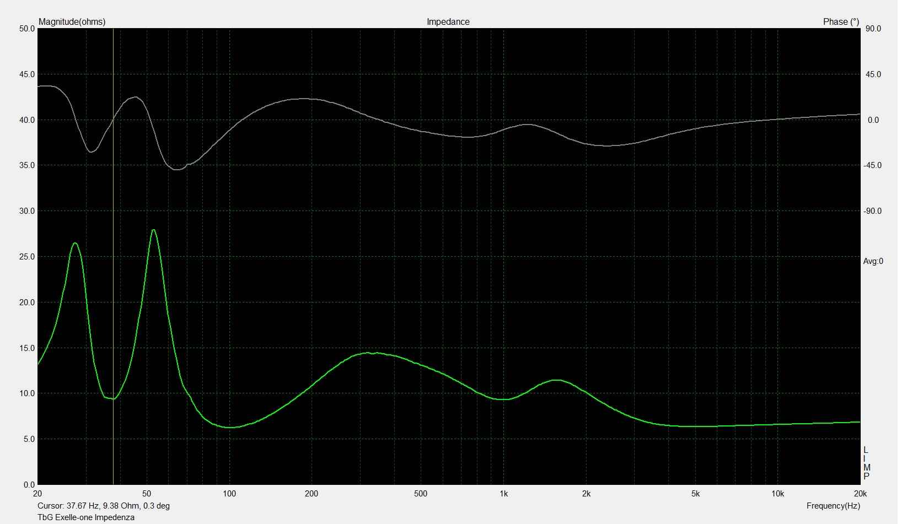Click the '45.0' magnitude axis value
This screenshot has height=524, width=923.
point(27,74)
